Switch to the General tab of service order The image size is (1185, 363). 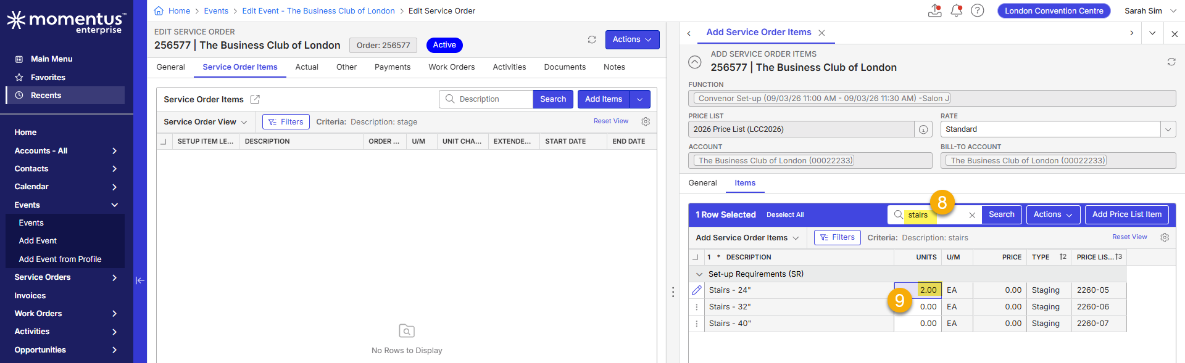point(171,67)
